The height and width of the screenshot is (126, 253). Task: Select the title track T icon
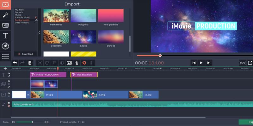[3, 75]
